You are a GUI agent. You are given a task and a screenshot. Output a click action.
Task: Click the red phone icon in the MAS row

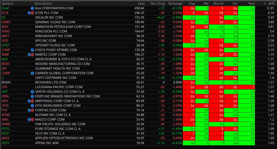tap(32, 120)
